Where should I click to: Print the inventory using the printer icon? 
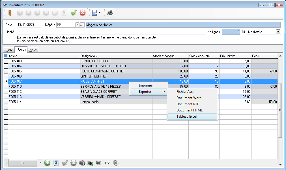tap(109, 12)
